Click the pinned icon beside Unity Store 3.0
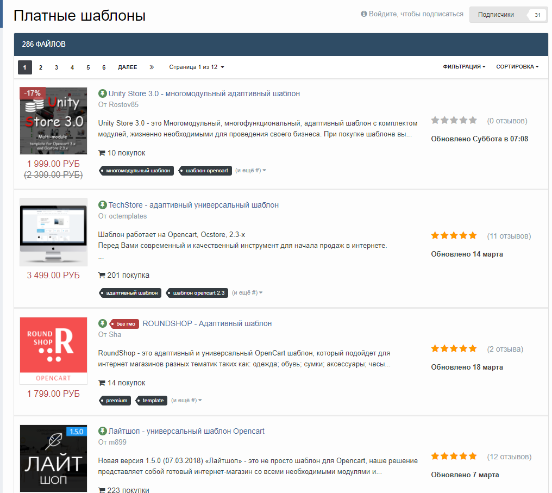The height and width of the screenshot is (493, 552). point(103,93)
